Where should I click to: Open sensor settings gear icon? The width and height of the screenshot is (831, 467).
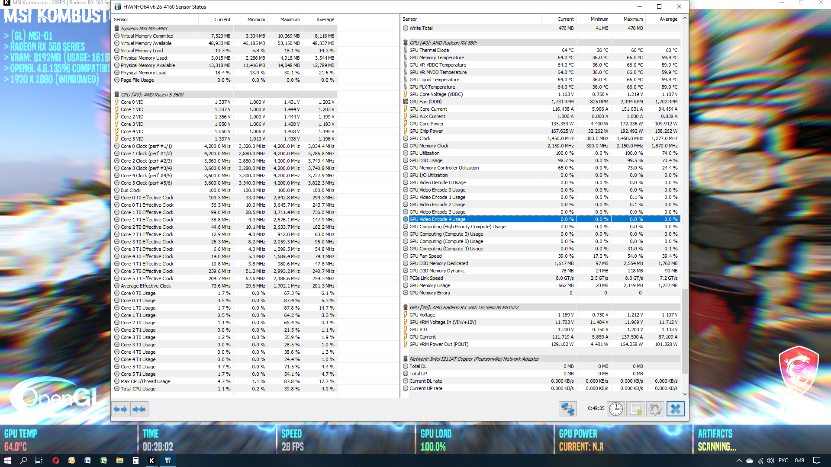pos(655,409)
